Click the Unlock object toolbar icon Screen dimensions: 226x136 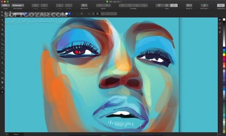coord(68,5)
